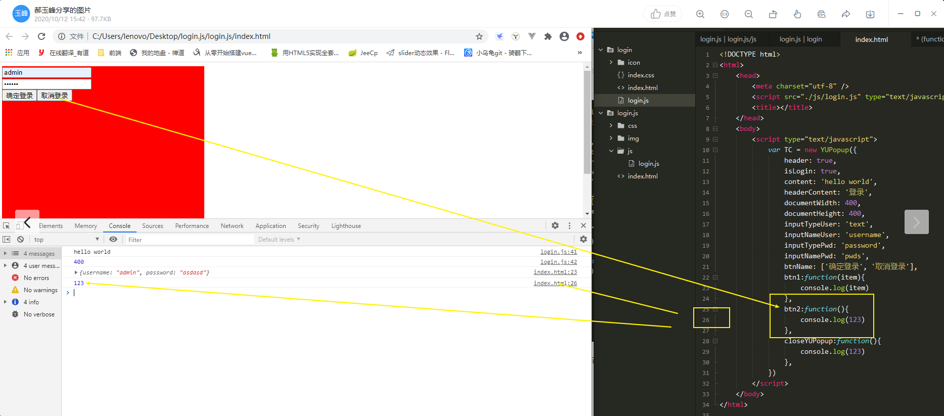Image resolution: width=944 pixels, height=416 pixels.
Task: Rotate the image with the rotate icon
Action: tap(773, 14)
